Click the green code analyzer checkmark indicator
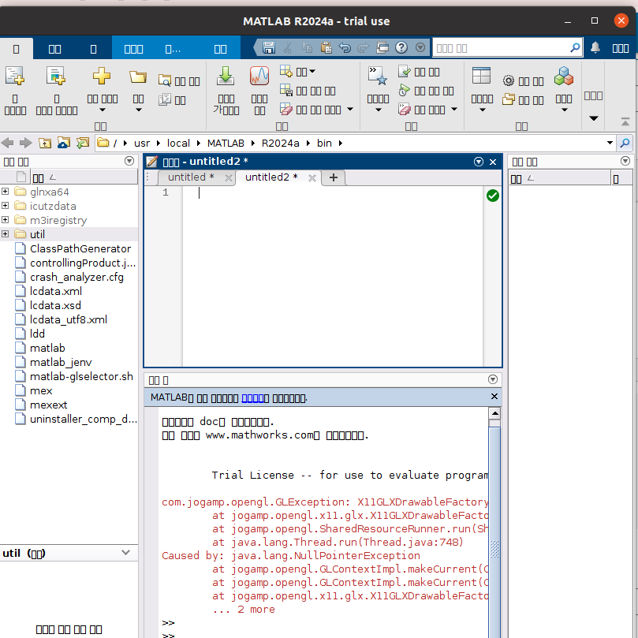This screenshot has height=638, width=638. click(493, 196)
